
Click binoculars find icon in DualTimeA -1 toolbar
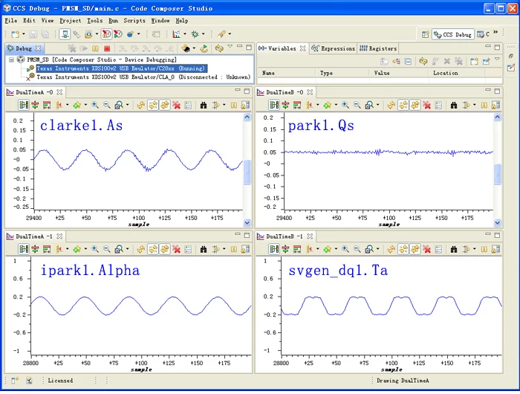(x=204, y=249)
